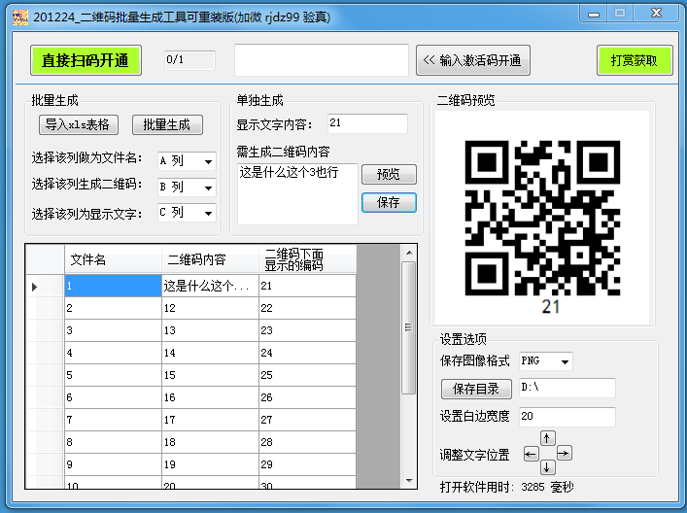
Task: Click display code cell 23
Action: pos(308,330)
